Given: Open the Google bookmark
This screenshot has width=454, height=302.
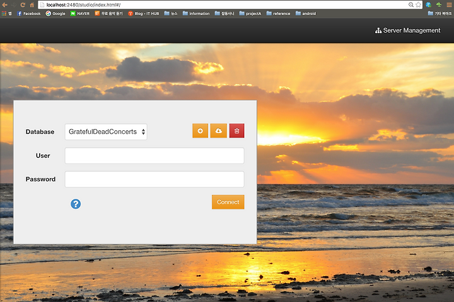Looking at the screenshot, I should (55, 13).
